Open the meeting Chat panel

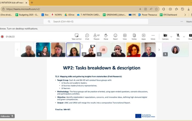87,35
